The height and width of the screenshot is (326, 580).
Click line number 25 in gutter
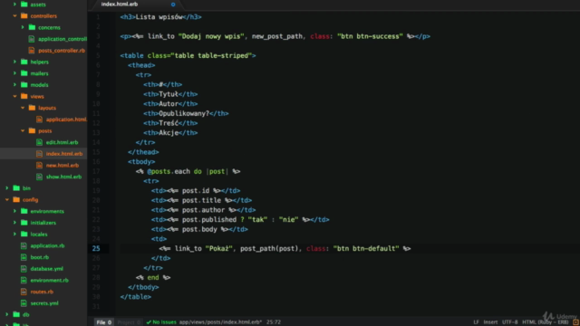(x=96, y=248)
